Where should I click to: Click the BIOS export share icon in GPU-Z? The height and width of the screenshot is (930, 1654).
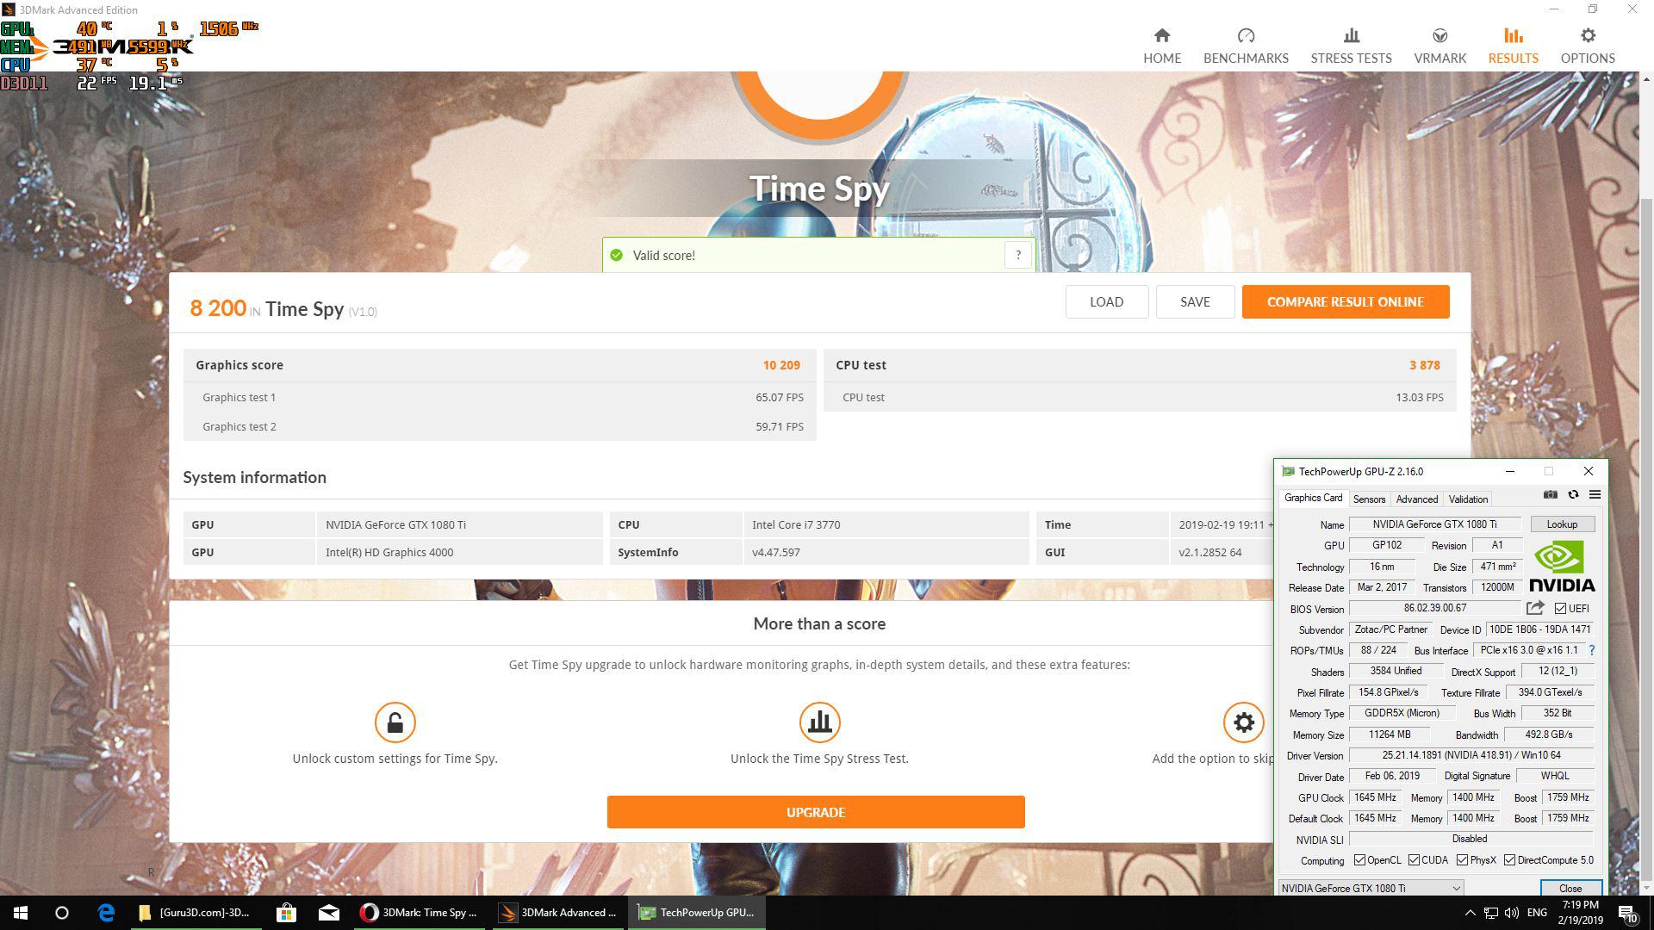coord(1535,608)
